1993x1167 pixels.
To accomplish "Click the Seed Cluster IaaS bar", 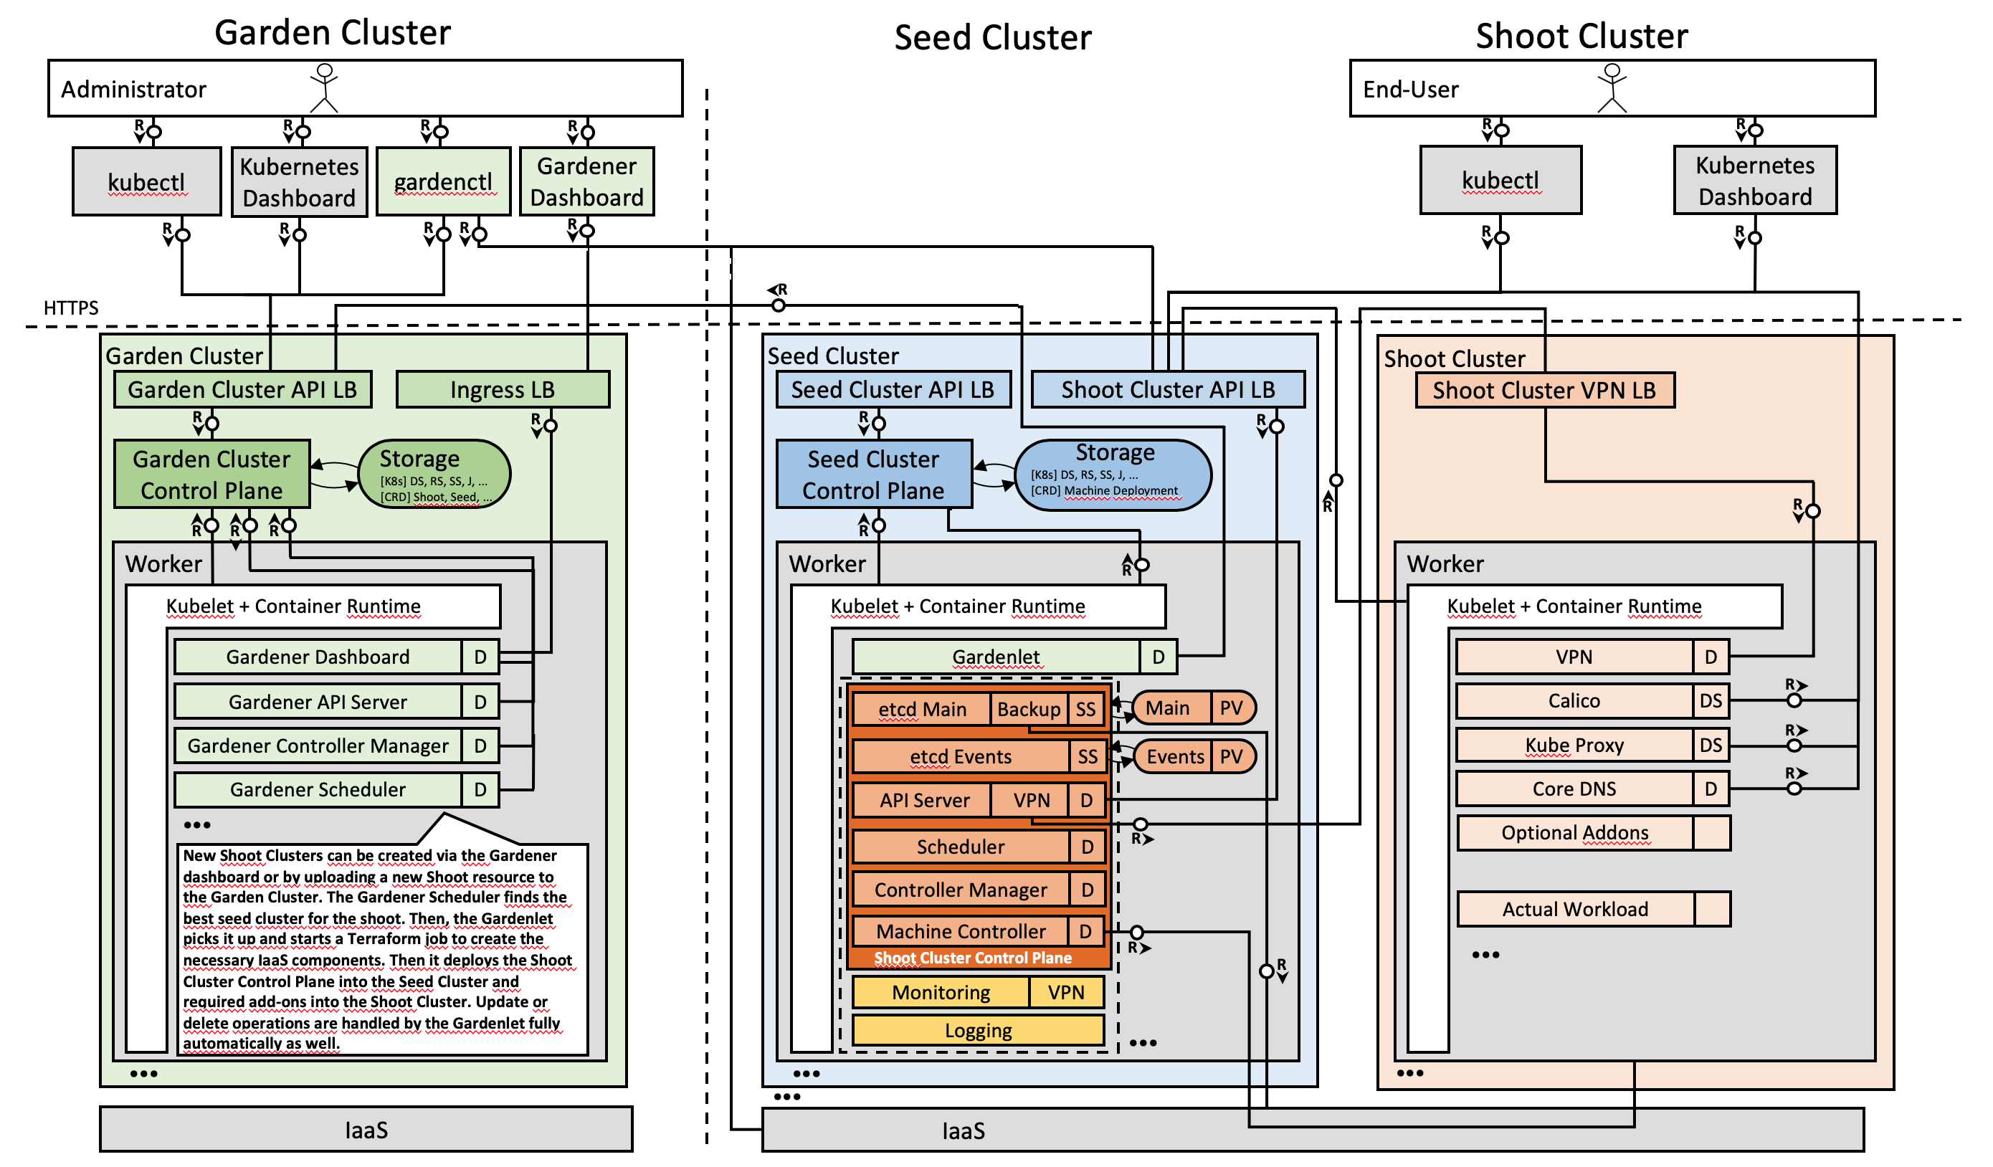I will click(x=964, y=1130).
